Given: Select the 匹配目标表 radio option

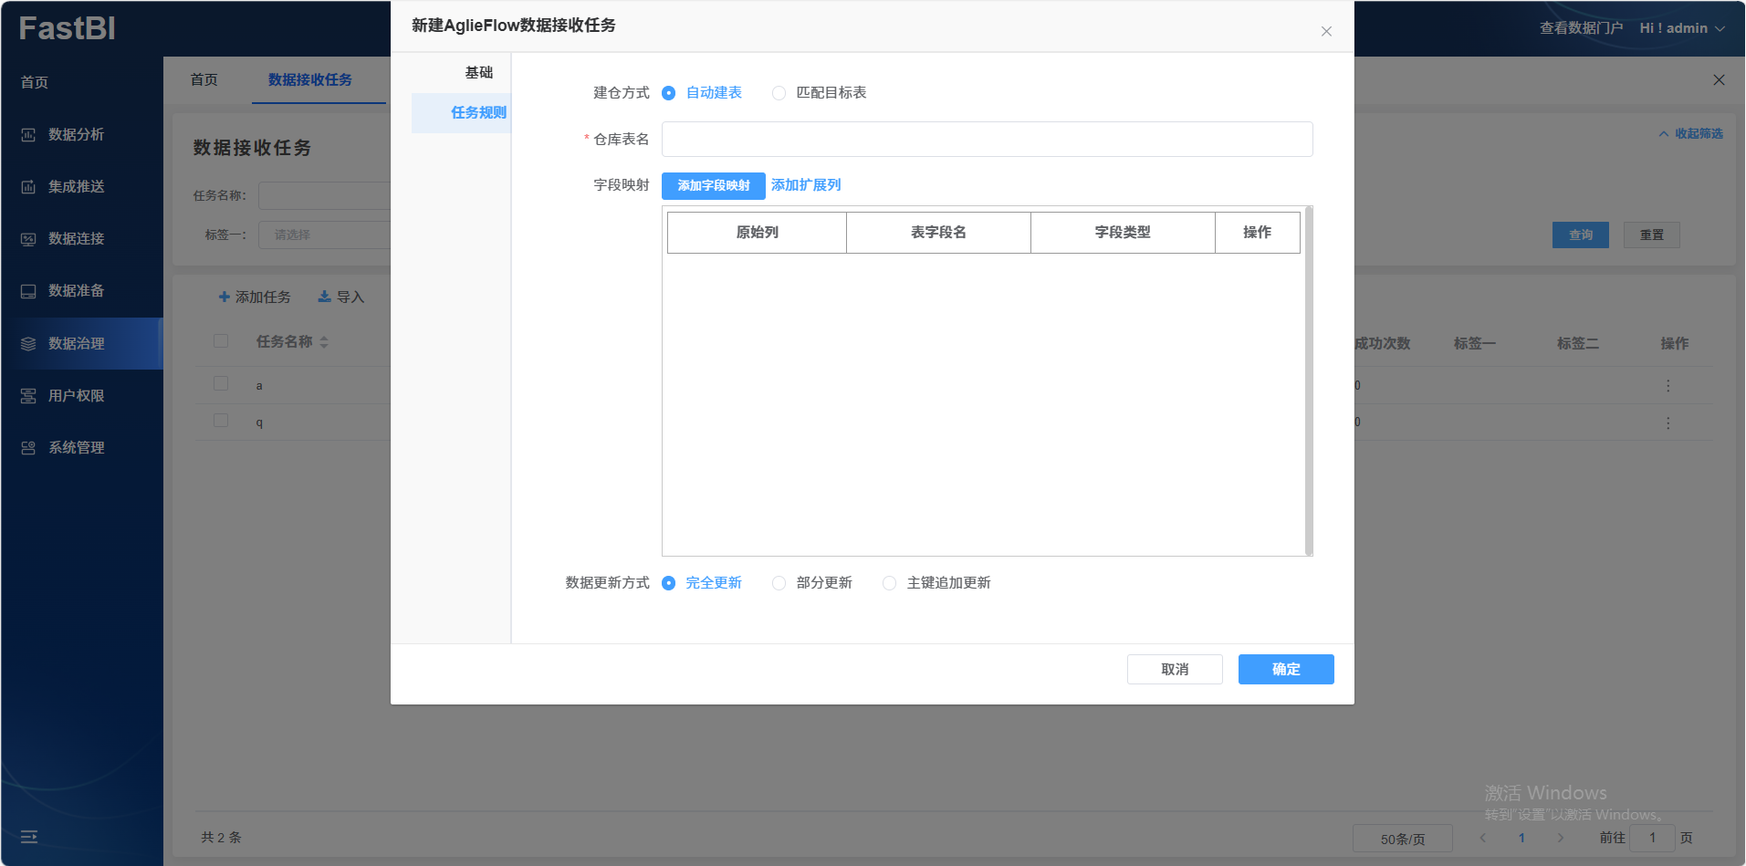Looking at the screenshot, I should coord(779,93).
